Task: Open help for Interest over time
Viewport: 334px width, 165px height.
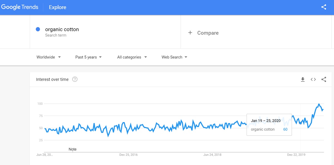Action: pos(75,79)
